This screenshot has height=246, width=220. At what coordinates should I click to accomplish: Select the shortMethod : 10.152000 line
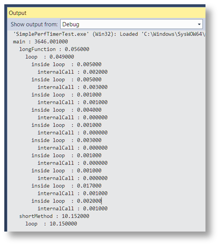pos(54,216)
